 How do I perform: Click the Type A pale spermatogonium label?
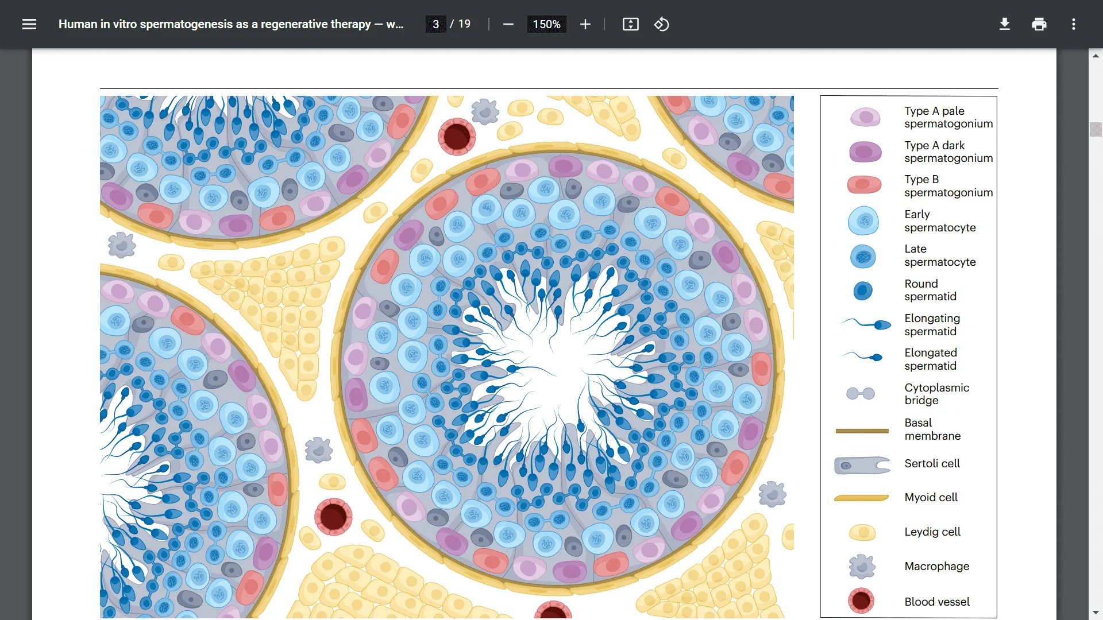click(x=948, y=117)
